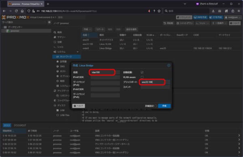Open browser home page icon
The height and width of the screenshot is (157, 243).
pyautogui.click(x=22, y=11)
